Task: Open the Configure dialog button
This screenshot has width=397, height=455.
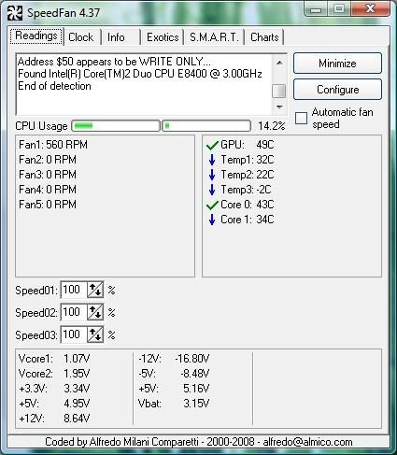Action: (337, 90)
